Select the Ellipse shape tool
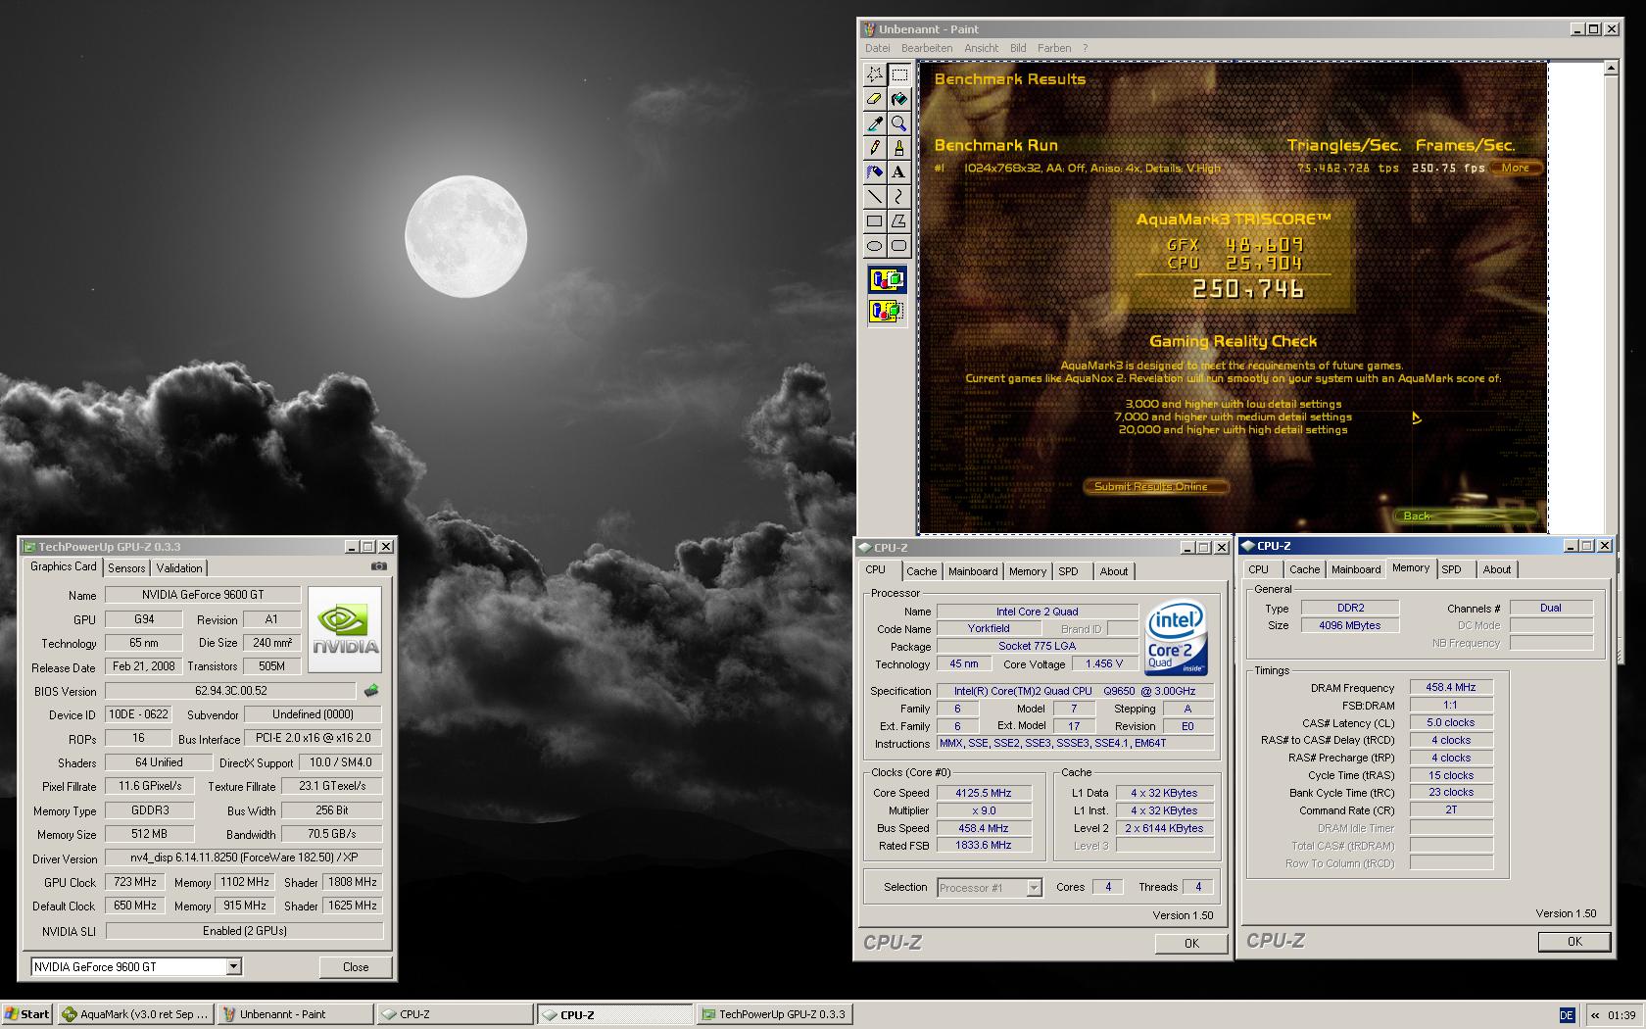The image size is (1646, 1029). tap(875, 246)
